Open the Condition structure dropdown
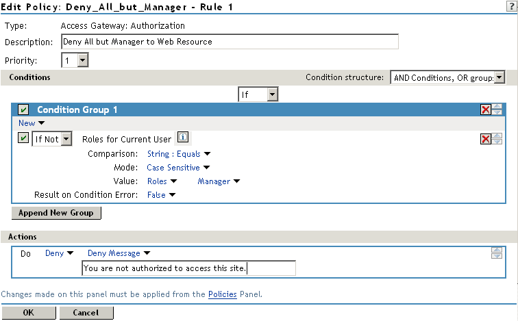The width and height of the screenshot is (518, 321). pos(447,77)
